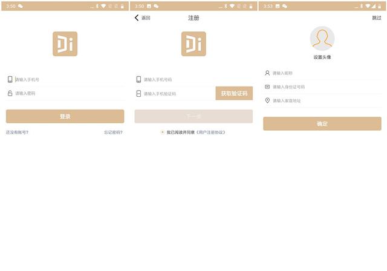Click the back arrow on registration screen
Viewport: 387px width, 271px height.
coord(137,18)
